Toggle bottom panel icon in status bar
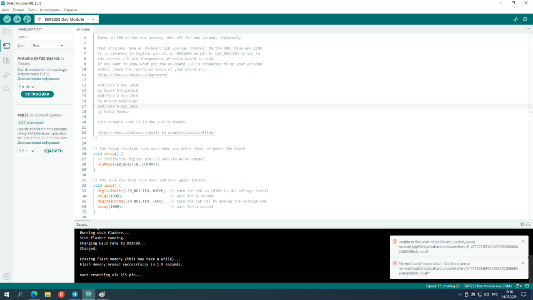The height and width of the screenshot is (300, 533). 528,286
